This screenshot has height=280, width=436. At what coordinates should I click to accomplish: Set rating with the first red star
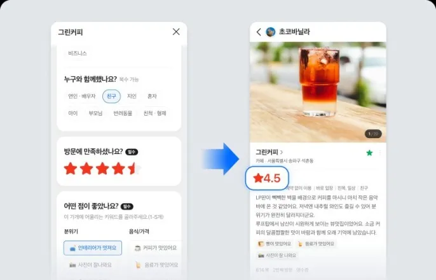(x=71, y=169)
